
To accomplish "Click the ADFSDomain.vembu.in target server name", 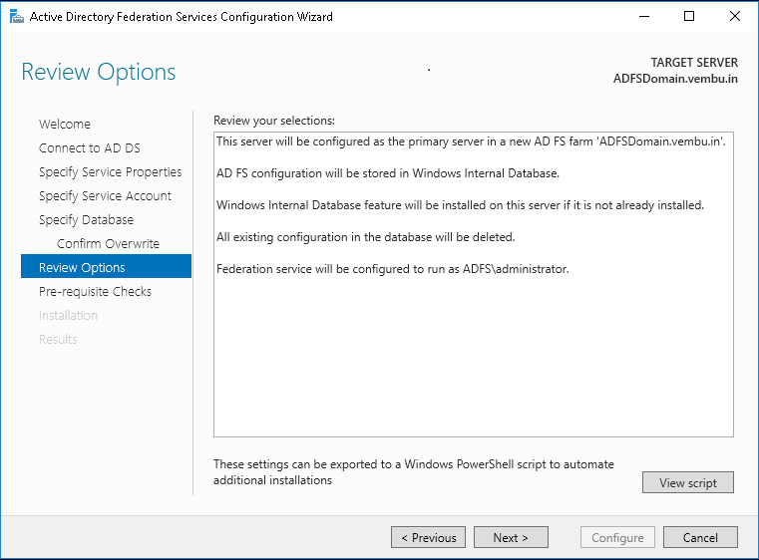I will tap(675, 79).
